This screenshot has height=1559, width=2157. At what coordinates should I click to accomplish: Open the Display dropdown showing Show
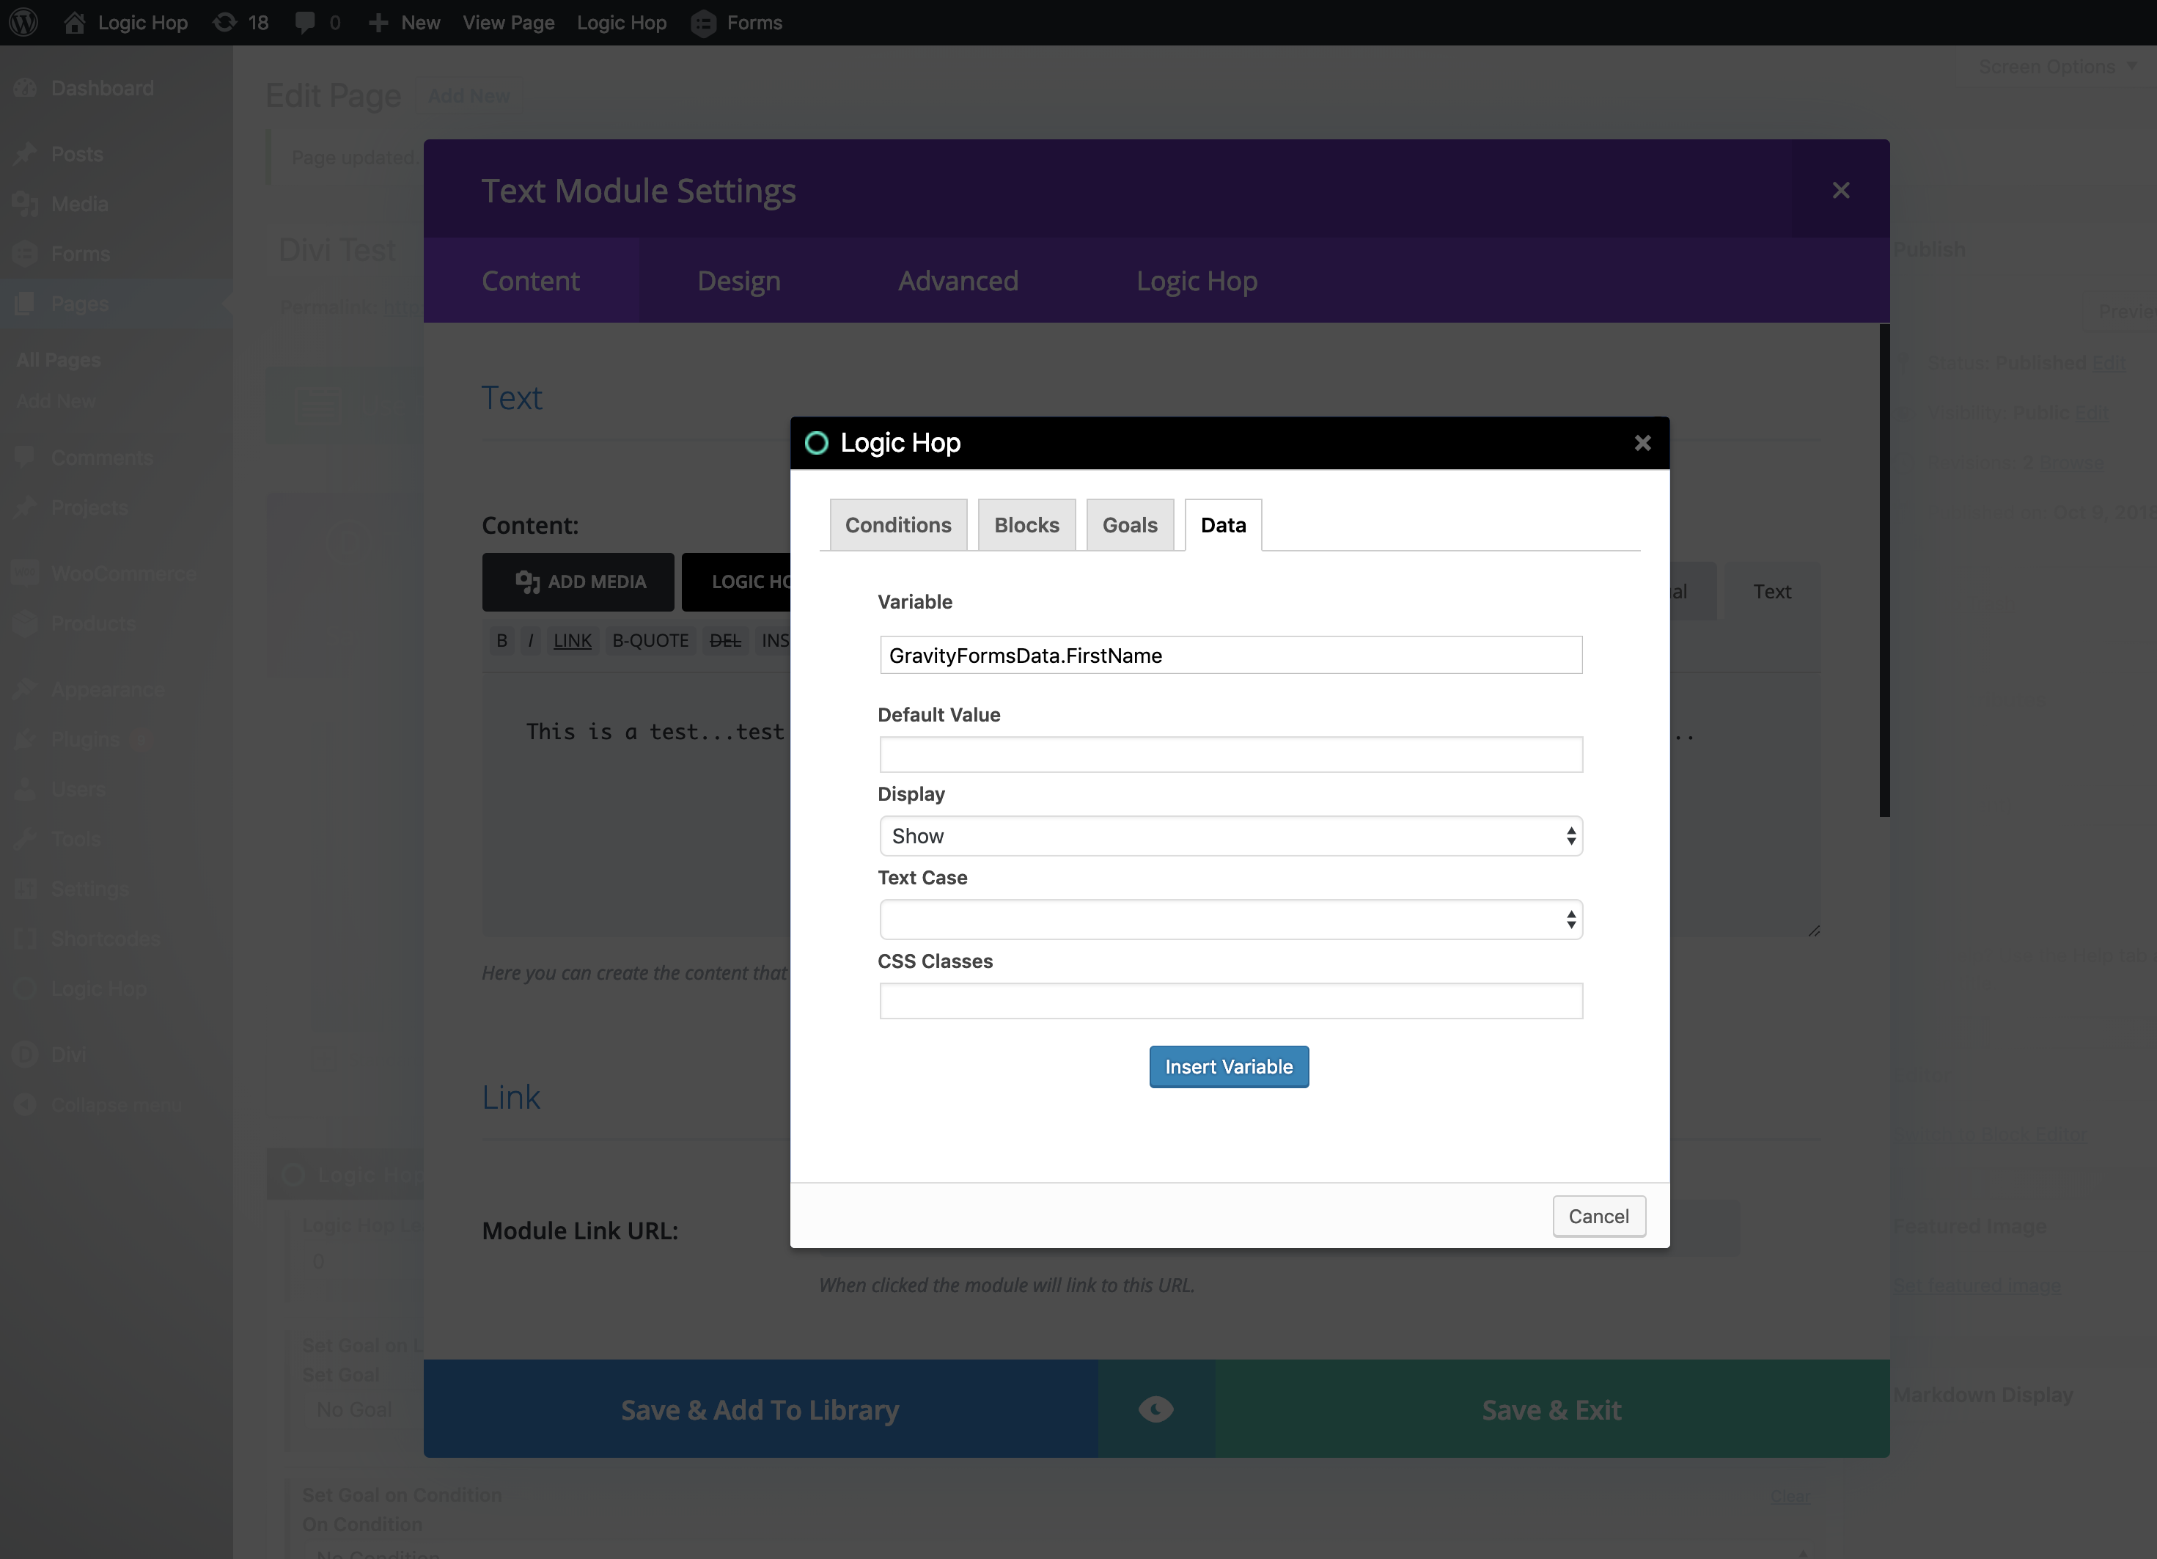[x=1231, y=835]
